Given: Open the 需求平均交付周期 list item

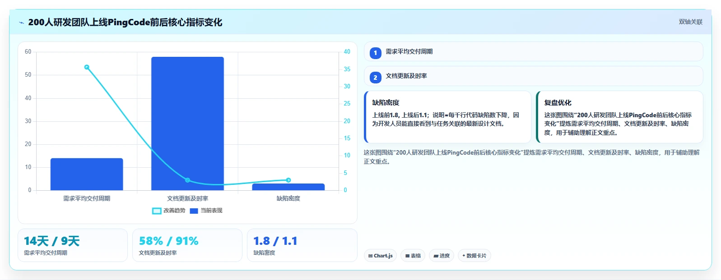Looking at the screenshot, I should [x=533, y=51].
